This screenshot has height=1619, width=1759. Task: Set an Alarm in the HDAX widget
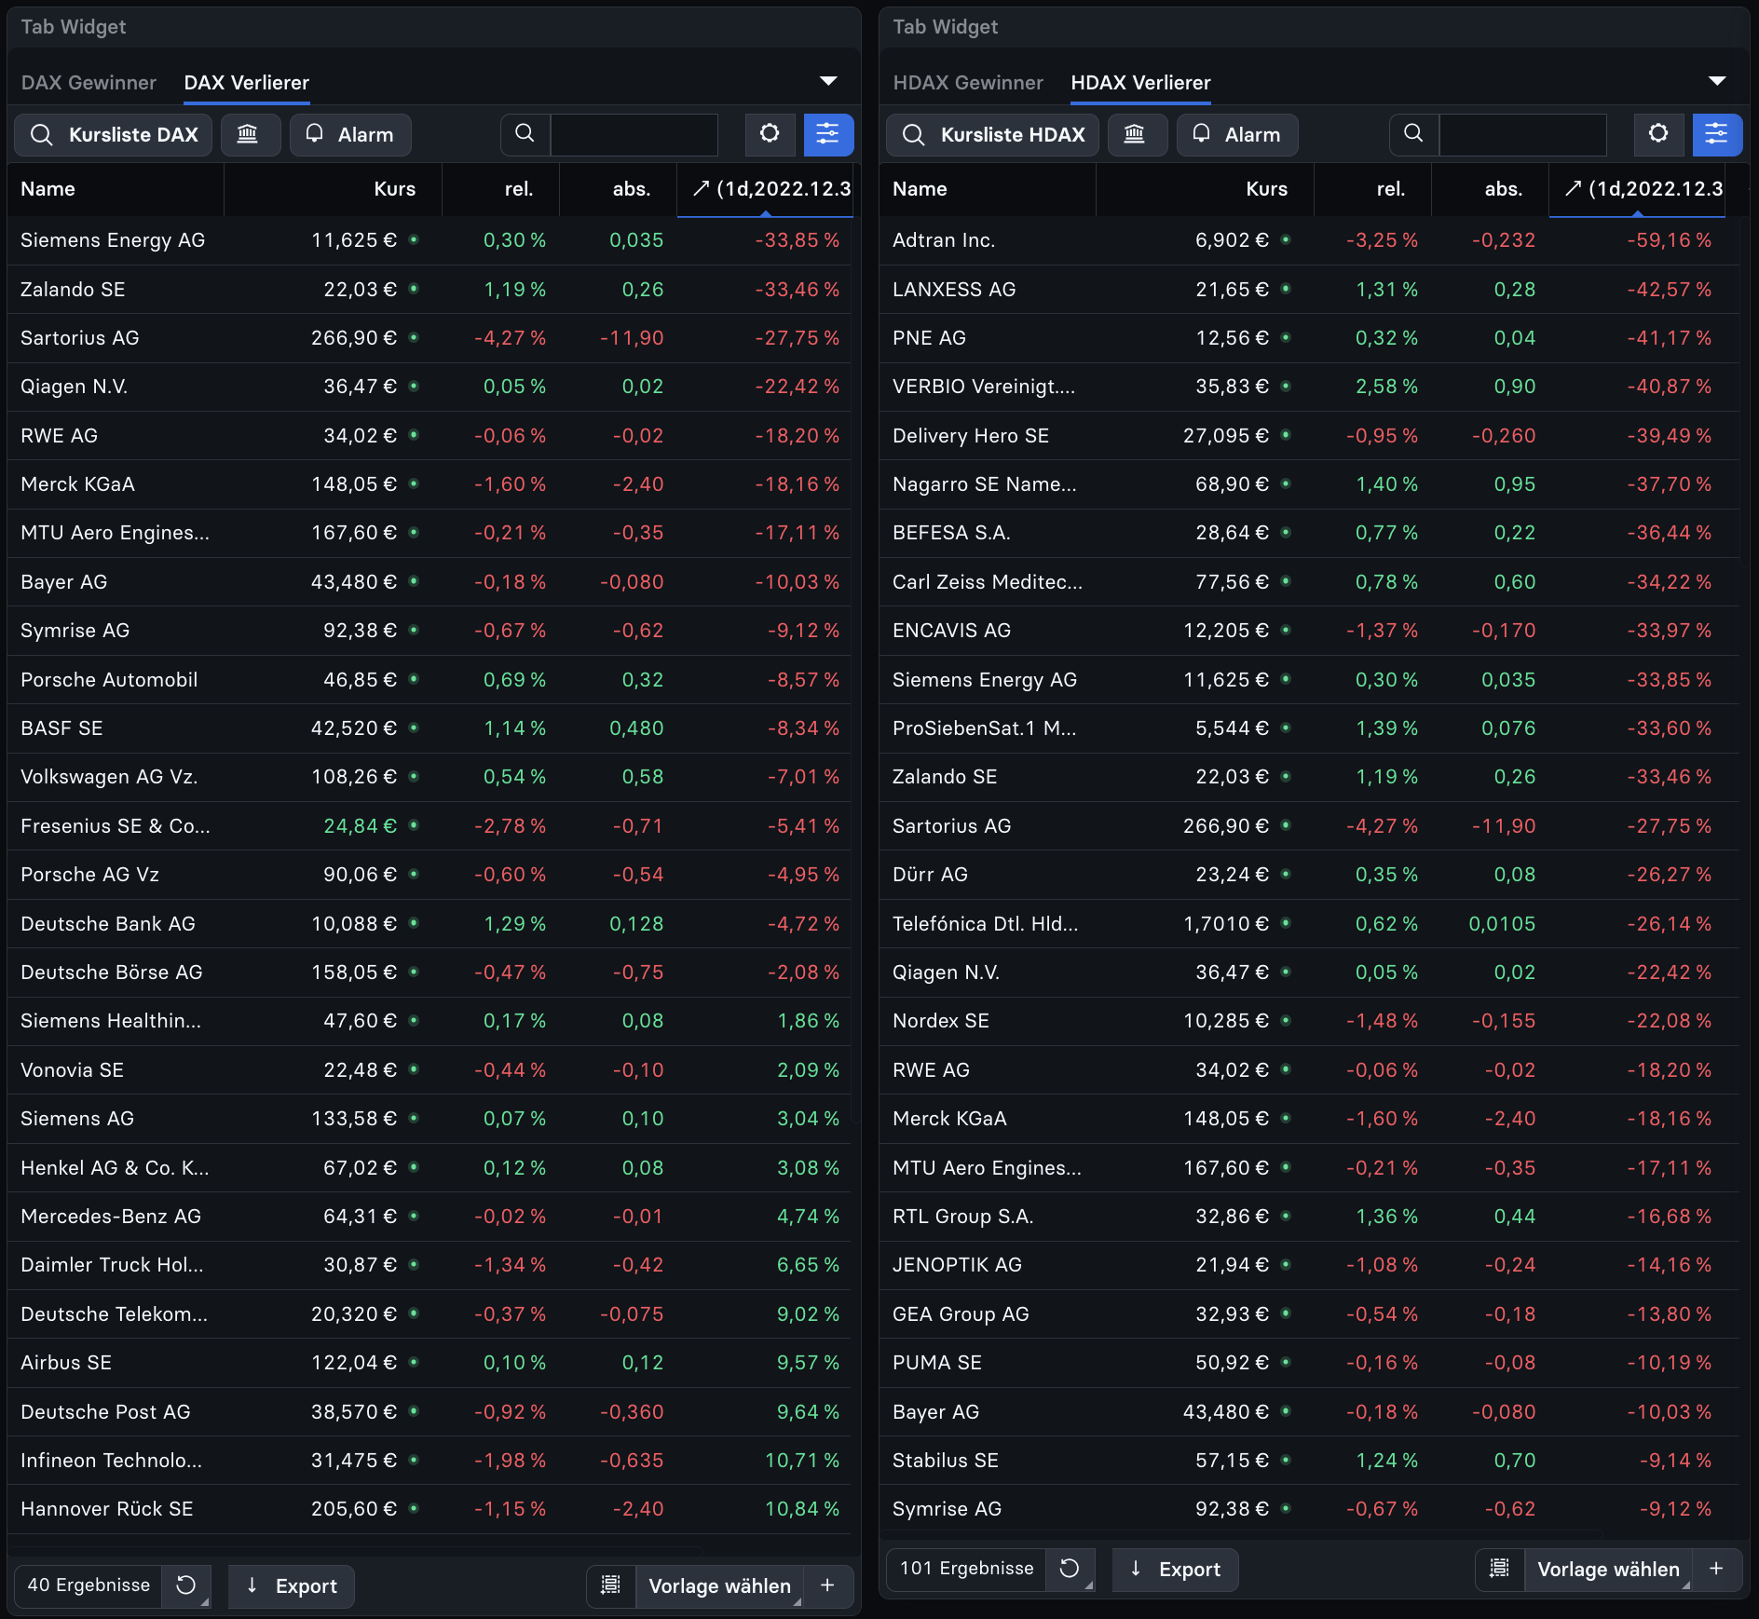click(x=1237, y=135)
